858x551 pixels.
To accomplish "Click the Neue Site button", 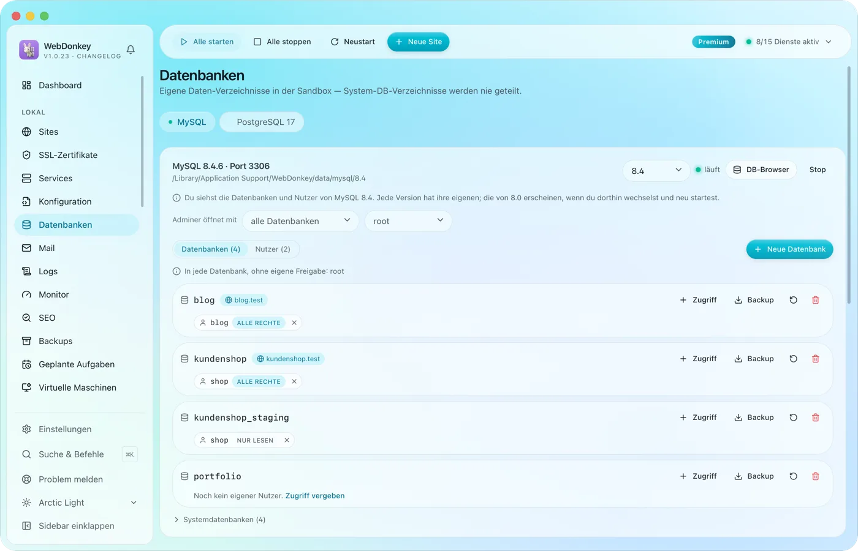I will (x=419, y=42).
